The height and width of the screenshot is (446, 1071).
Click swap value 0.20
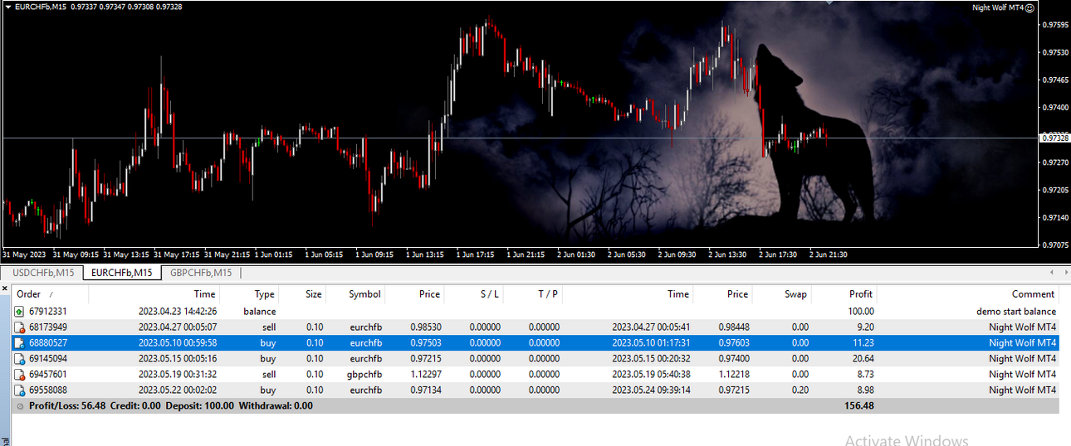point(800,390)
